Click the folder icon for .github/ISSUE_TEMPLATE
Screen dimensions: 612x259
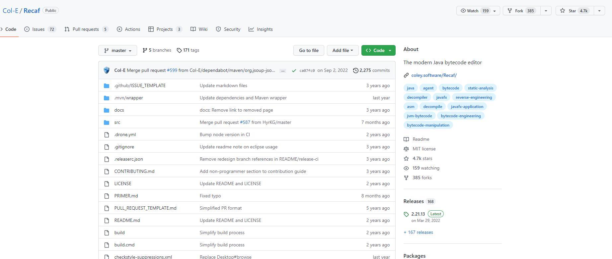(107, 86)
